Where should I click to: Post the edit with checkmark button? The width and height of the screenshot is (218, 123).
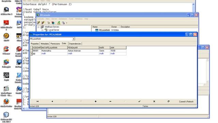tap(139, 101)
